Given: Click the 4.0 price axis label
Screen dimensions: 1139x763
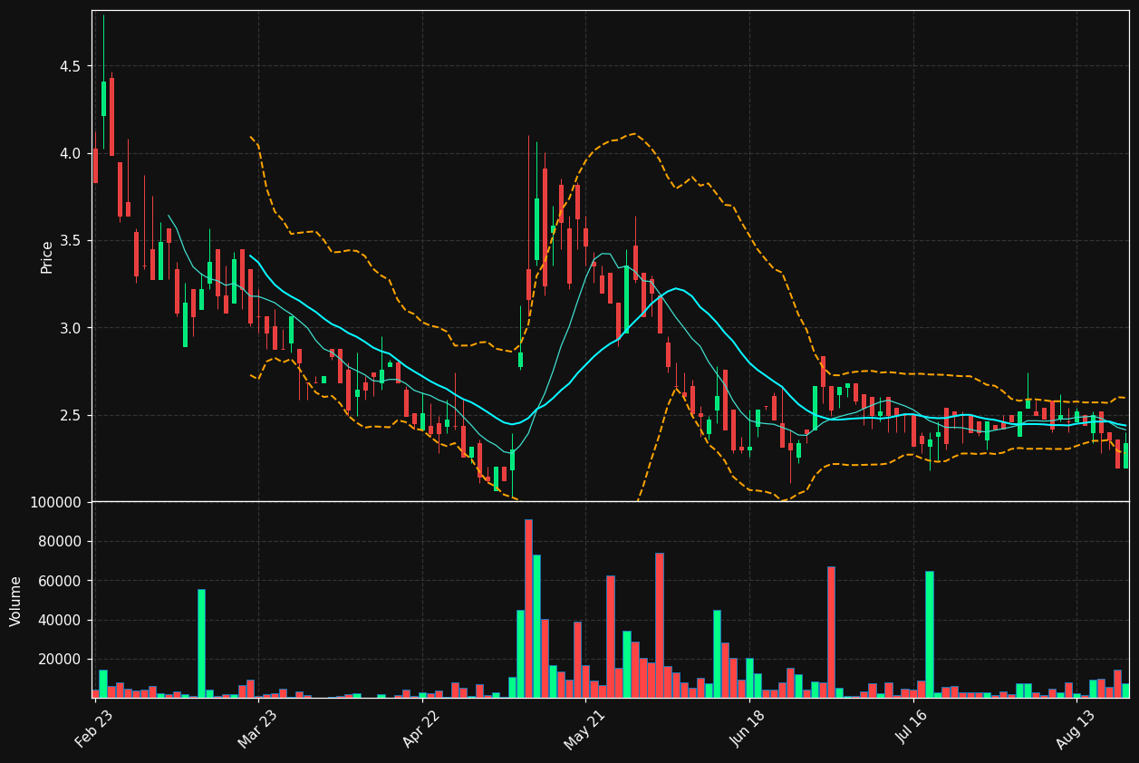Looking at the screenshot, I should click(70, 153).
